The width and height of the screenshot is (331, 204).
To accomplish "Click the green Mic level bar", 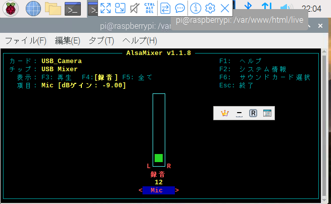I will [159, 158].
